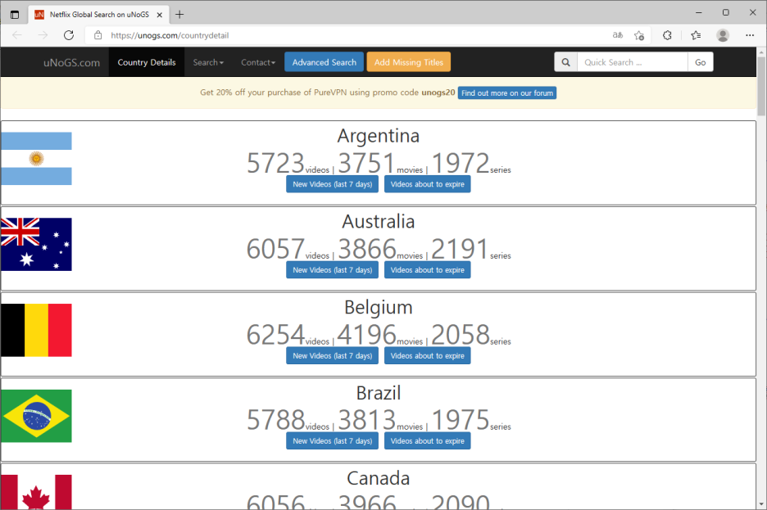This screenshot has height=510, width=767.
Task: Open Advanced Search
Action: tap(324, 62)
